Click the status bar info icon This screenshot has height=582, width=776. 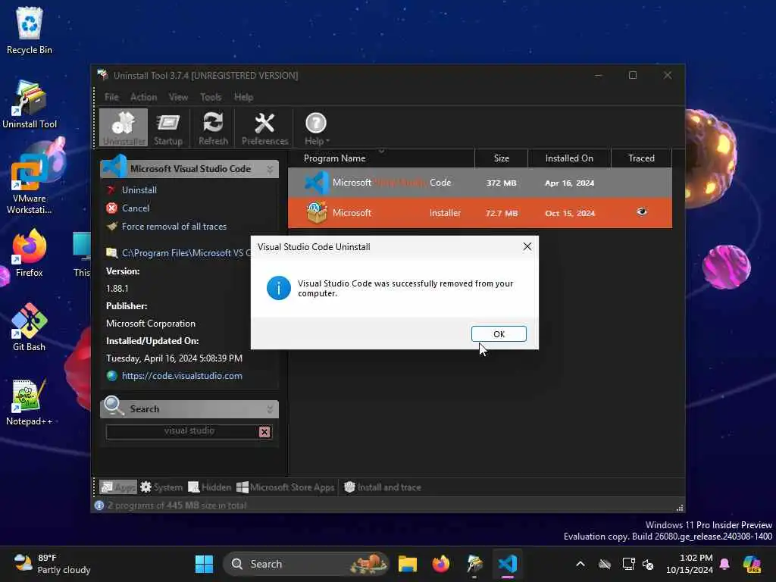(x=99, y=505)
